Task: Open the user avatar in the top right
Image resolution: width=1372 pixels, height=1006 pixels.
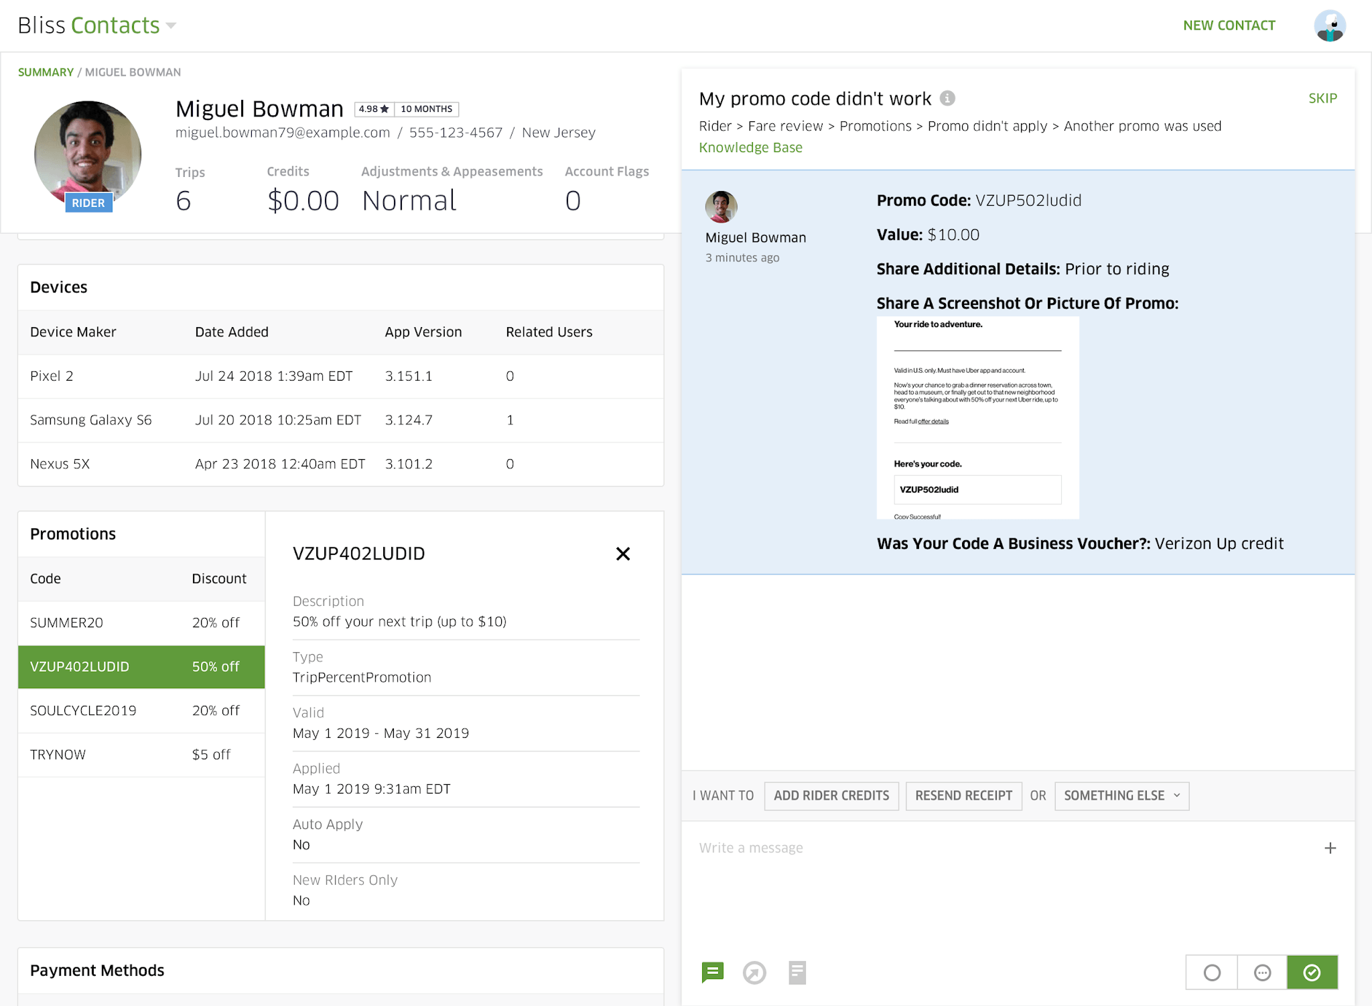Action: click(x=1329, y=26)
